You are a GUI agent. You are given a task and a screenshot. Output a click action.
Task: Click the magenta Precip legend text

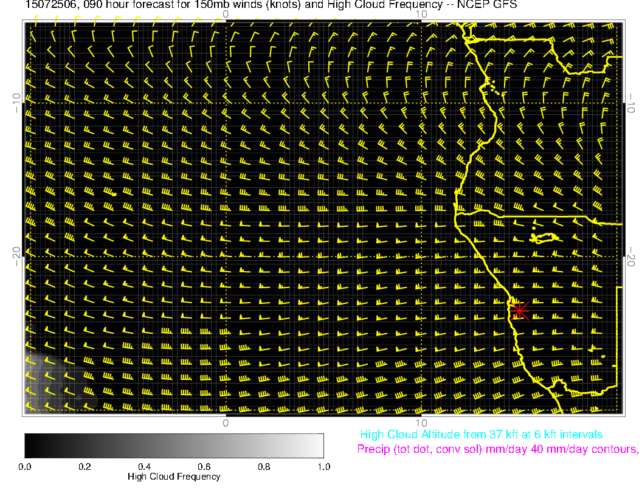(497, 450)
